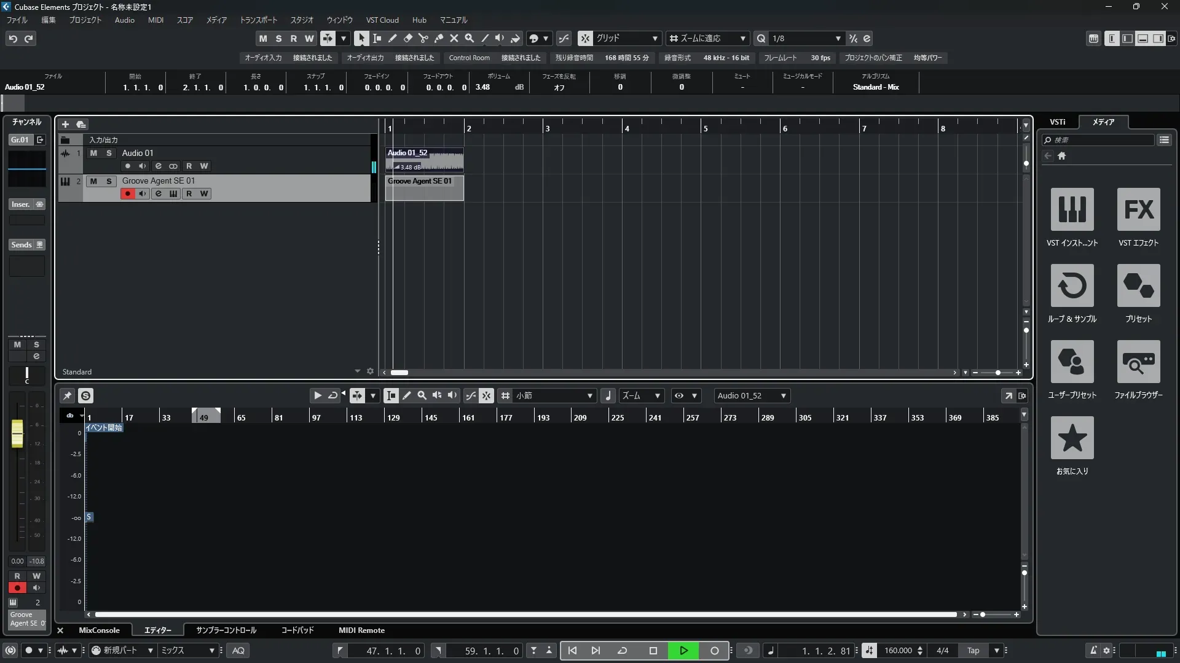Open the Transport menu
The image size is (1180, 663).
tap(258, 20)
